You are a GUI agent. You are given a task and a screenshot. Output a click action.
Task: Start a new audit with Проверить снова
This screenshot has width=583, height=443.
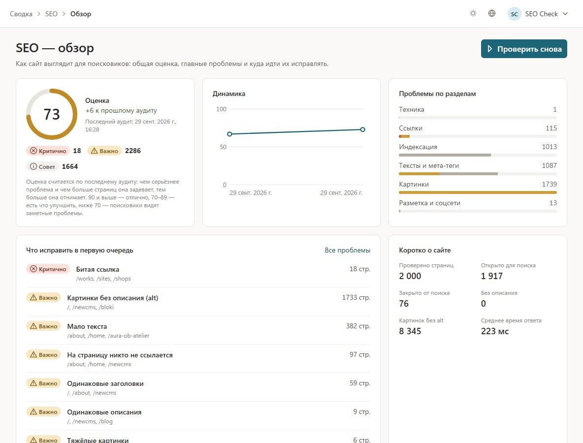coord(524,49)
